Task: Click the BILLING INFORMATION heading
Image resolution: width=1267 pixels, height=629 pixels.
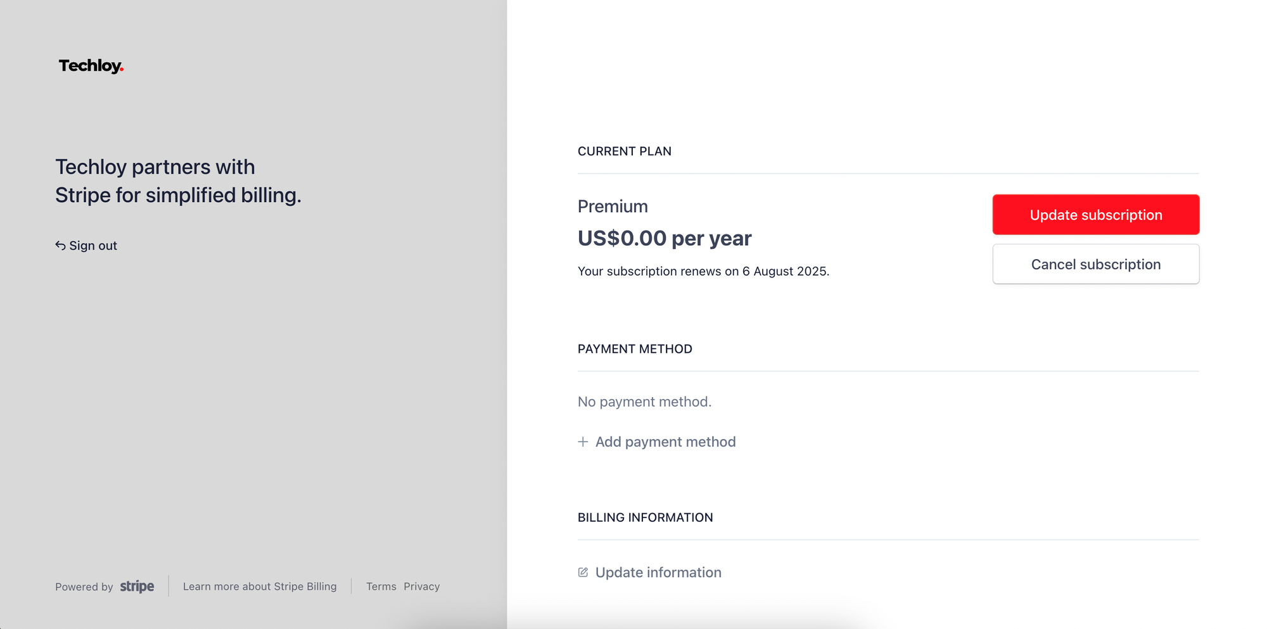Action: [645, 518]
